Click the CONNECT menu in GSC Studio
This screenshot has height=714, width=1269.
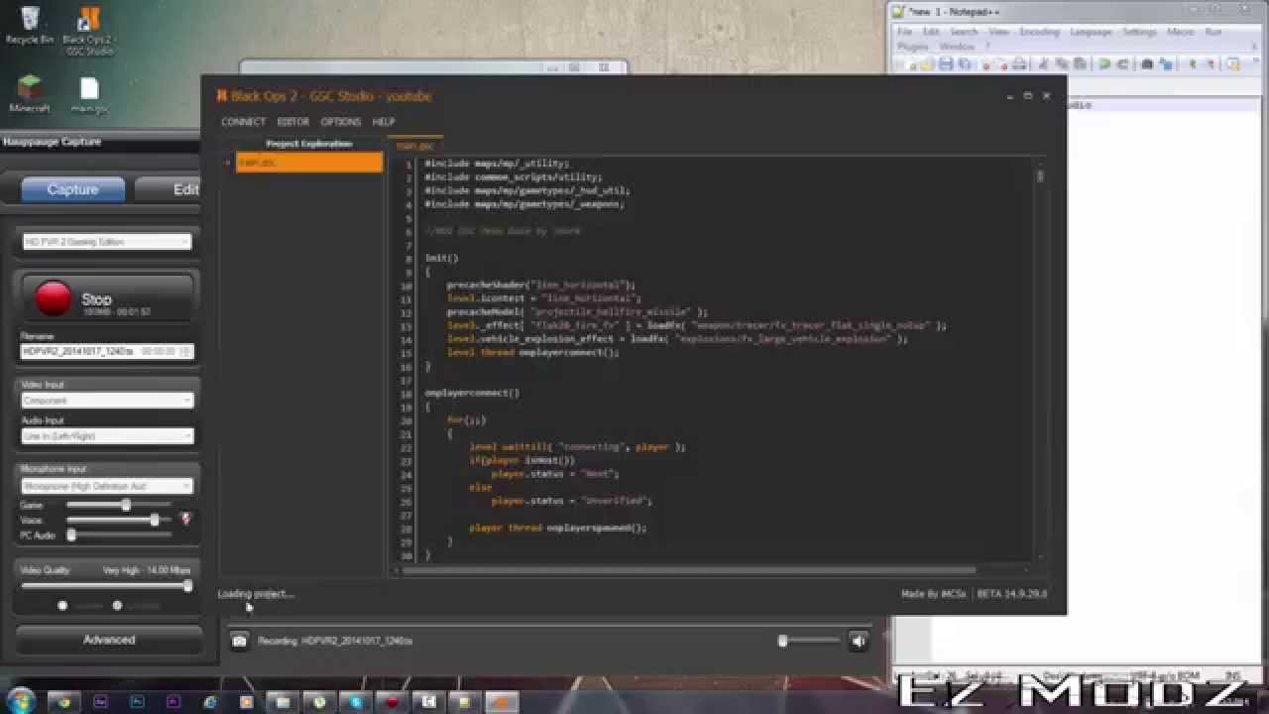pos(243,122)
